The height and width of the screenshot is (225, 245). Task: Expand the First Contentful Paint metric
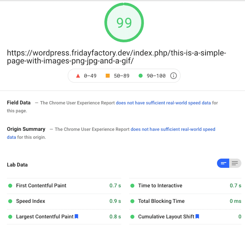[64, 186]
